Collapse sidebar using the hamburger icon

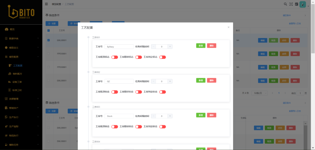(x=46, y=4)
